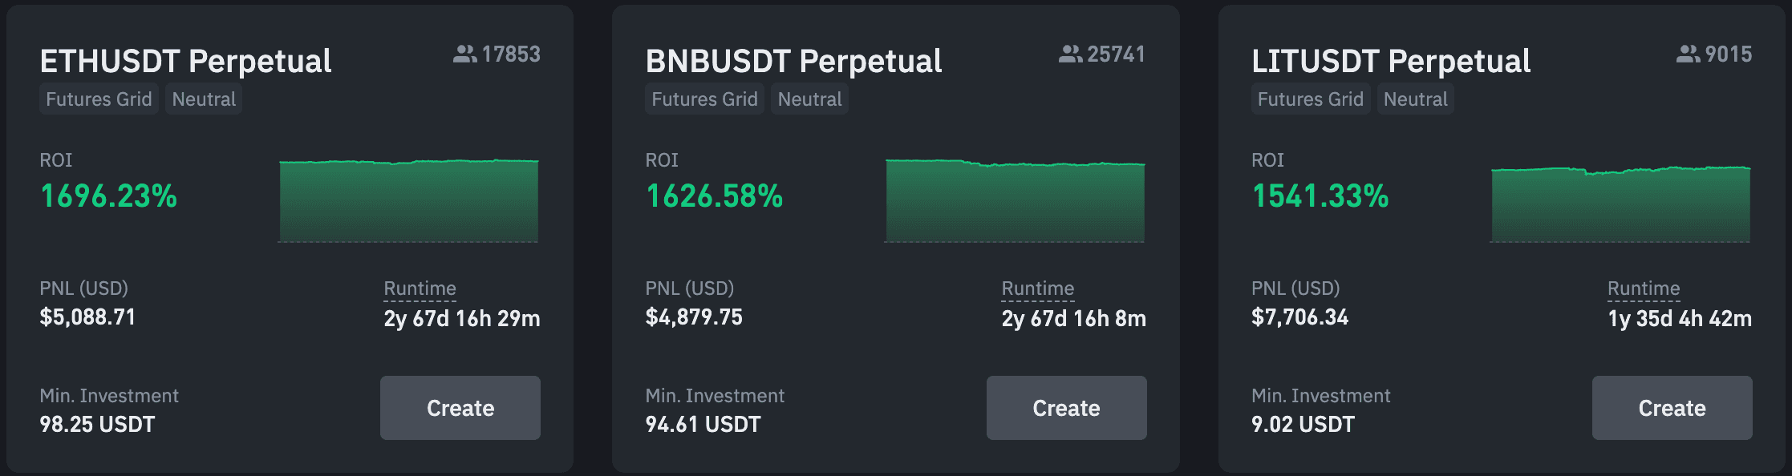Image resolution: width=1792 pixels, height=476 pixels.
Task: Click the ETHUSDT Perpetual title
Action: [x=185, y=61]
